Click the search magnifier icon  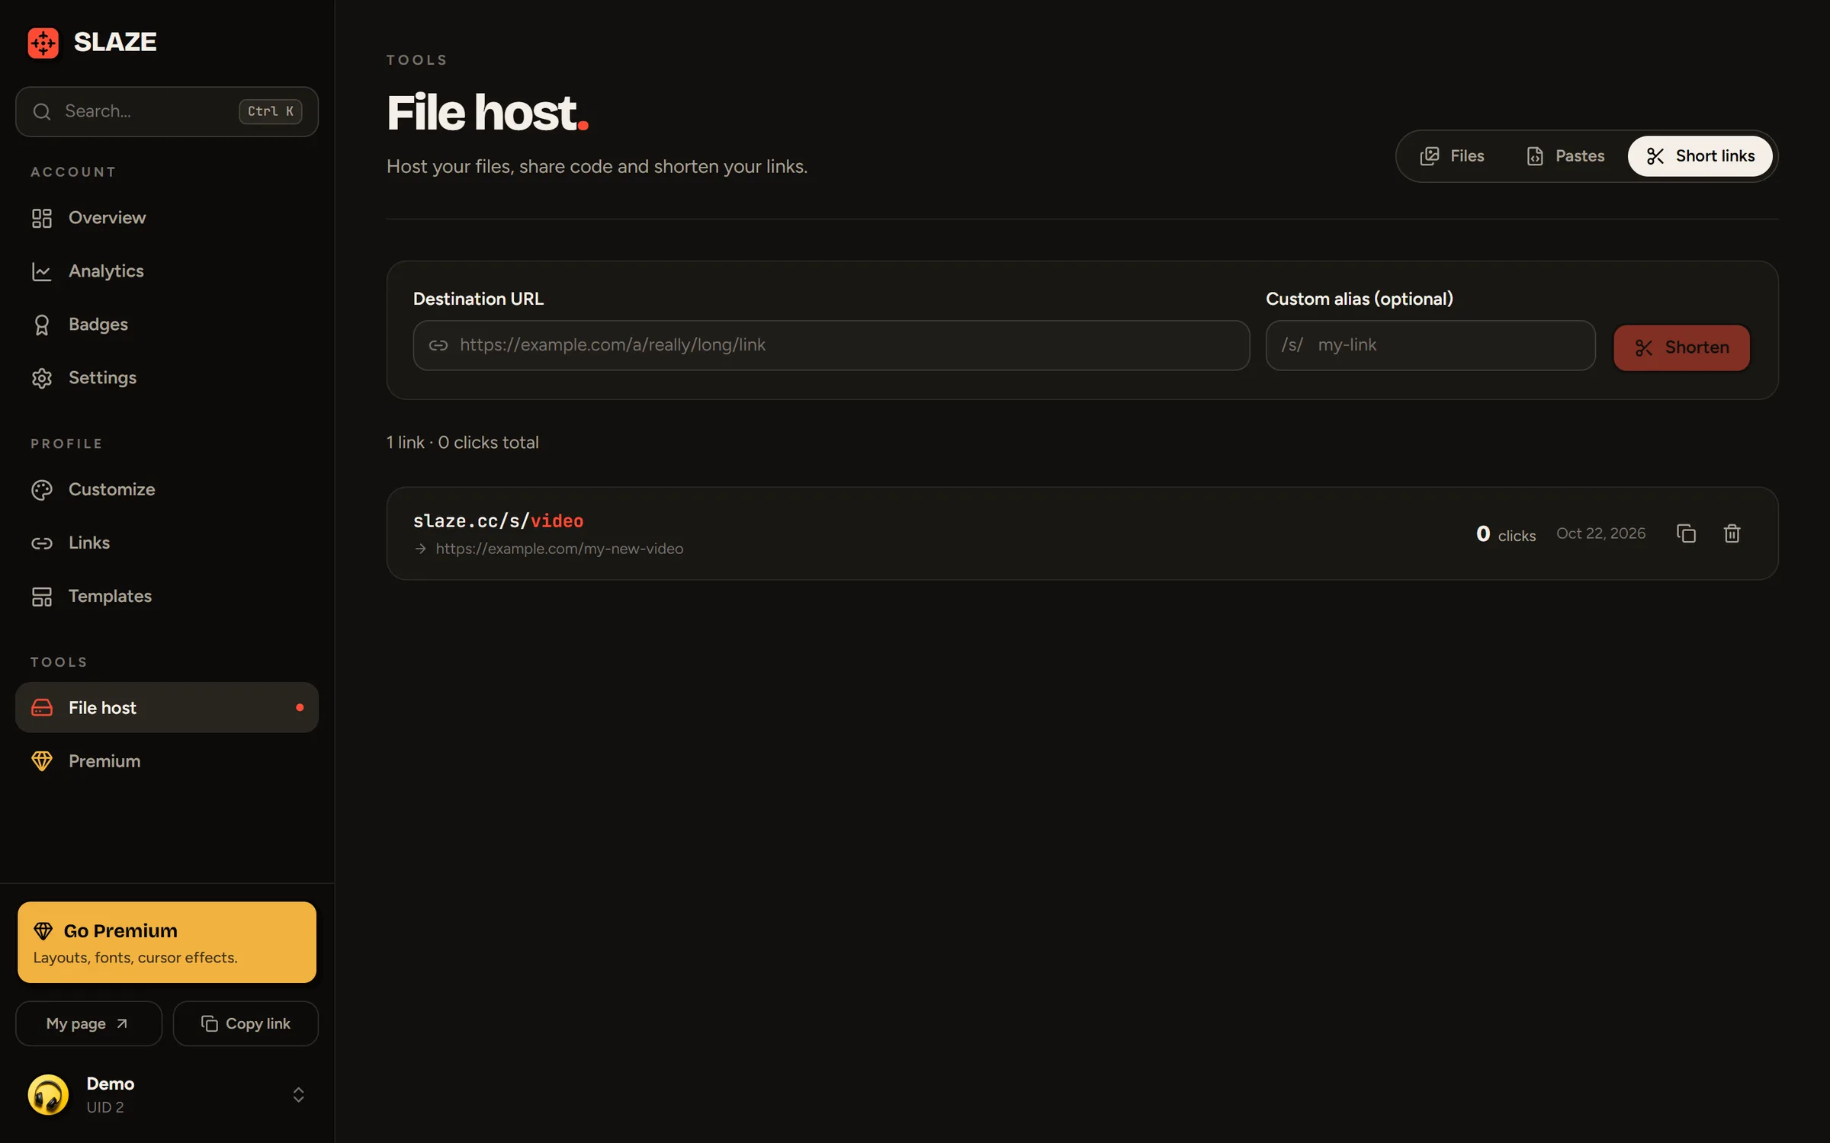click(x=42, y=111)
